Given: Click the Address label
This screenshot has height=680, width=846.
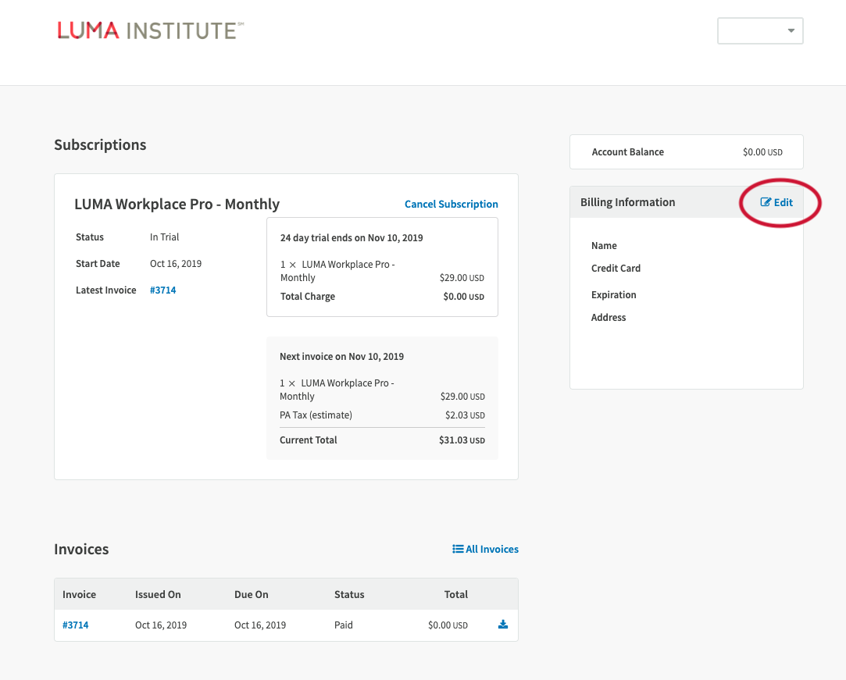Looking at the screenshot, I should (609, 318).
